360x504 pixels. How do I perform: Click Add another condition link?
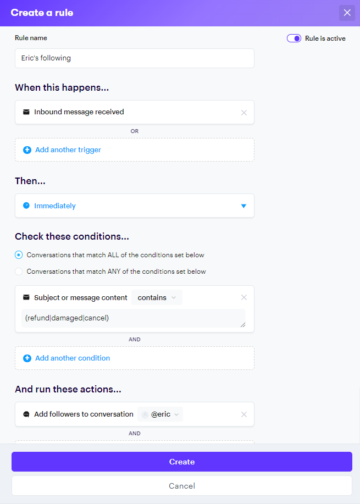(73, 358)
